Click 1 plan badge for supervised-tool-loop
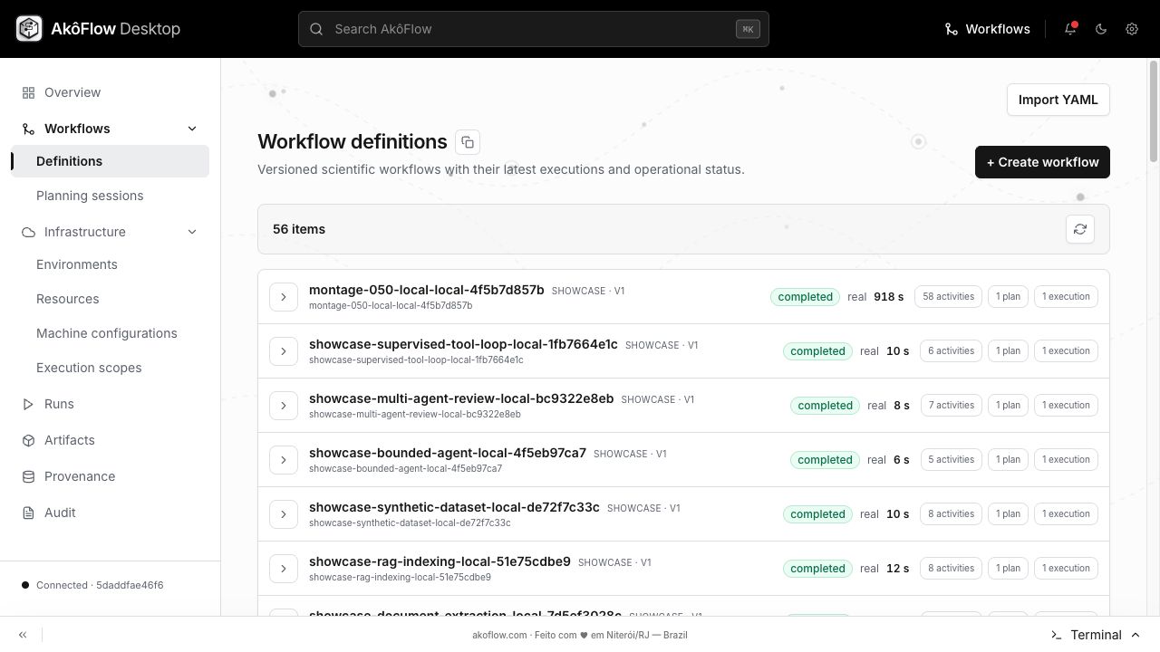The image size is (1160, 652). [1008, 351]
